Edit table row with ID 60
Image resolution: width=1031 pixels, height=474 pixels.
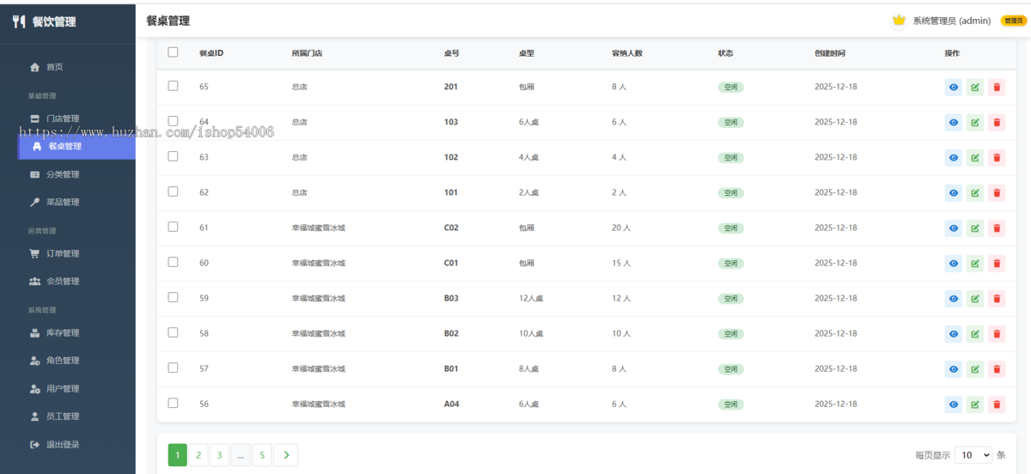[975, 263]
